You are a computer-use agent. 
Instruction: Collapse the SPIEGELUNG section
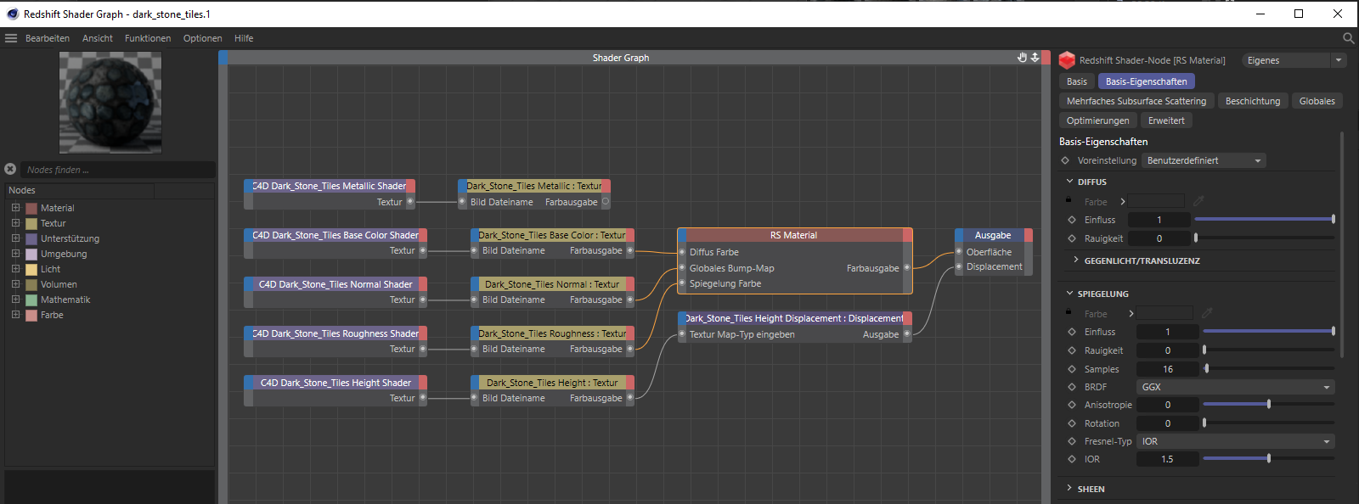coord(1069,294)
